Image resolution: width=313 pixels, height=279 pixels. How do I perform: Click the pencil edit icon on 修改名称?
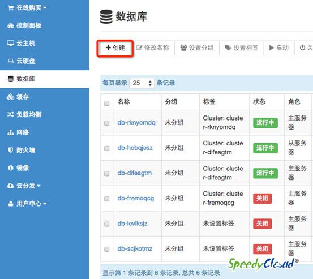click(x=139, y=48)
